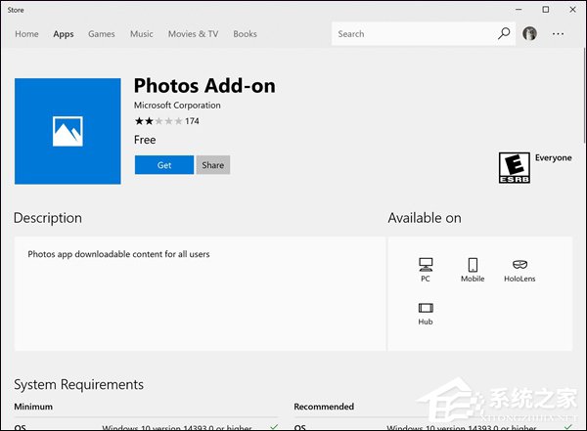Switch to the Apps tab
Screen dimensions: 587x431
[64, 34]
